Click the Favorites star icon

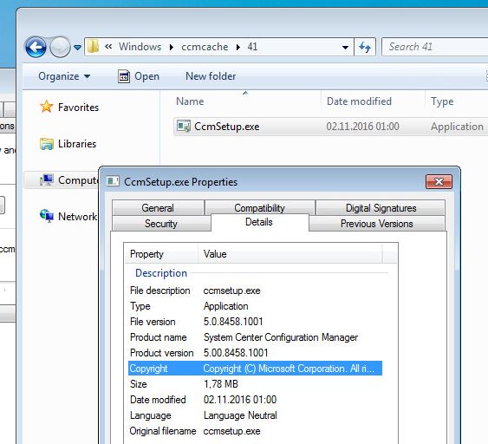pos(47,107)
